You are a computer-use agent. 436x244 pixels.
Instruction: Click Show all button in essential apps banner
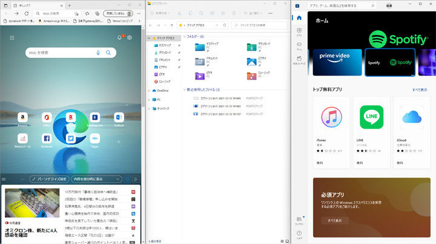(x=334, y=220)
